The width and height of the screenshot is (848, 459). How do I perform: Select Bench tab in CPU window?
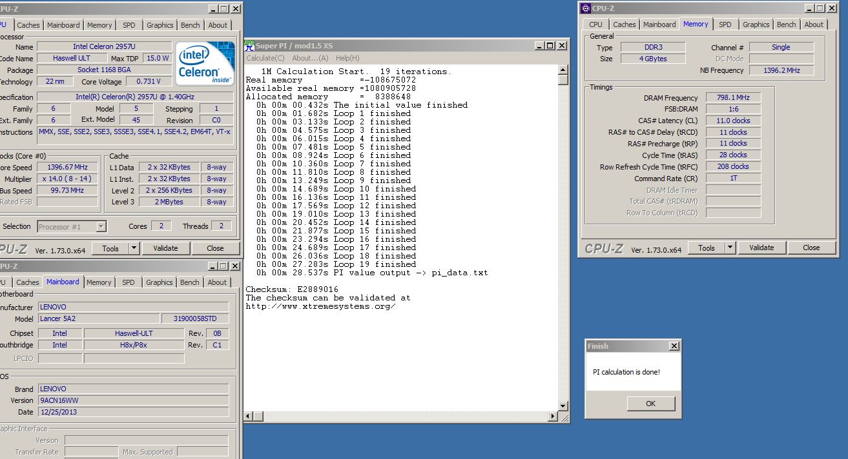tap(190, 25)
